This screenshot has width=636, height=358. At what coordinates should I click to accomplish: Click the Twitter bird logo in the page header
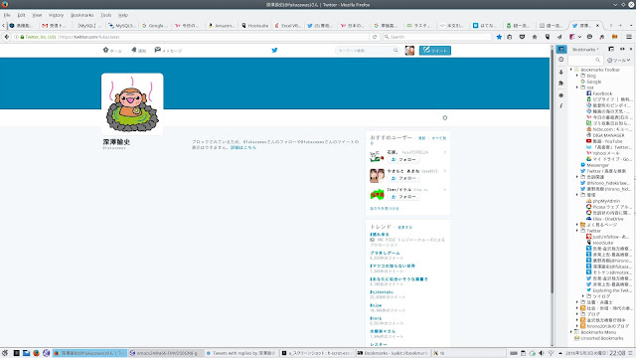[x=274, y=51]
